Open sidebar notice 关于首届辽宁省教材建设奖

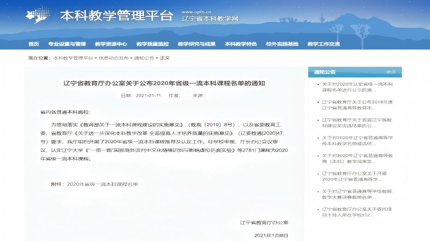(x=357, y=123)
